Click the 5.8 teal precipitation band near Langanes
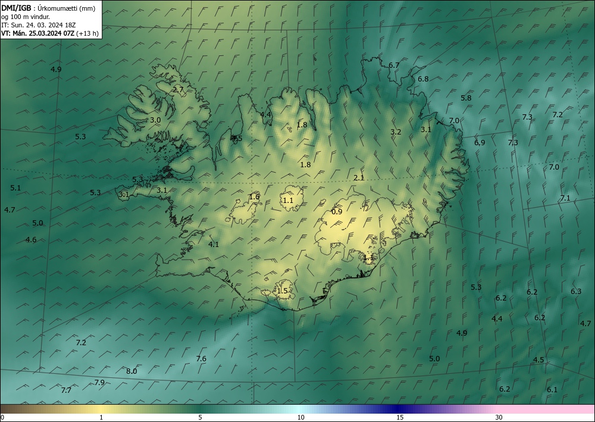This screenshot has width=595, height=422. pyautogui.click(x=466, y=98)
